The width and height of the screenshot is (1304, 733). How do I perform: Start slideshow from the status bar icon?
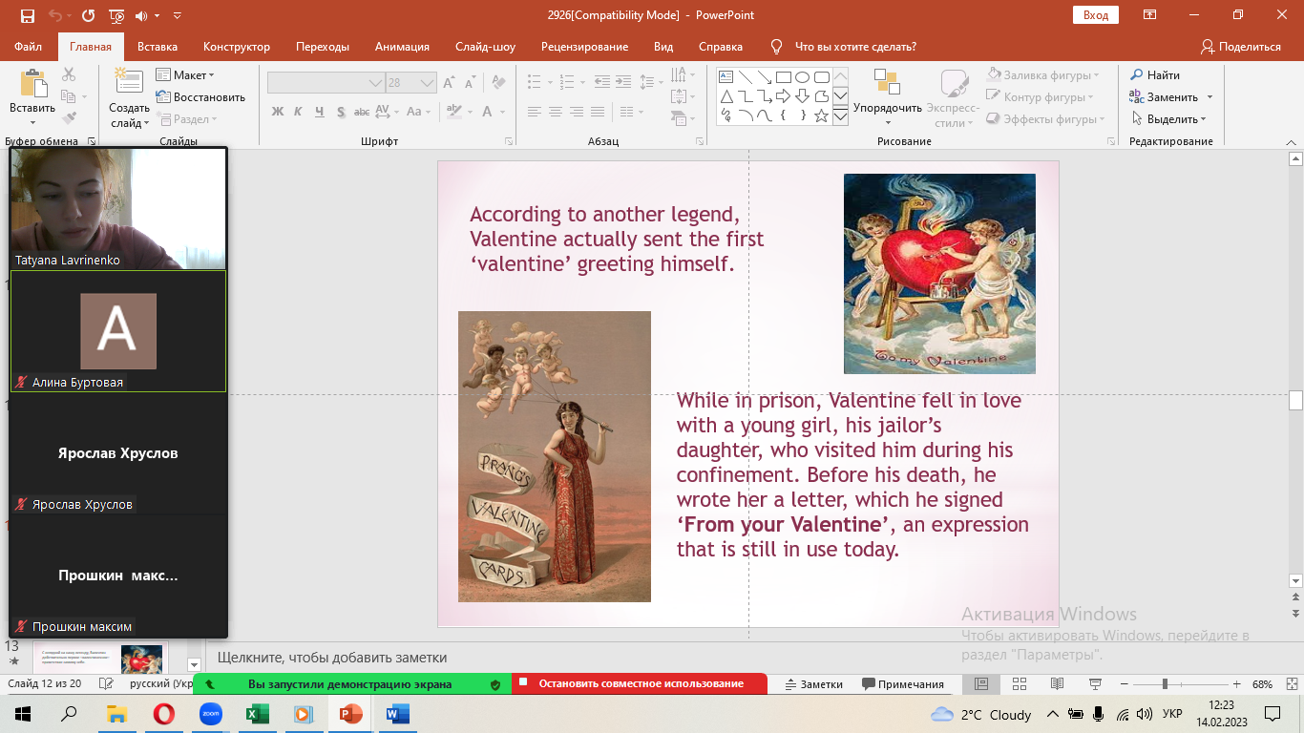pyautogui.click(x=1094, y=684)
